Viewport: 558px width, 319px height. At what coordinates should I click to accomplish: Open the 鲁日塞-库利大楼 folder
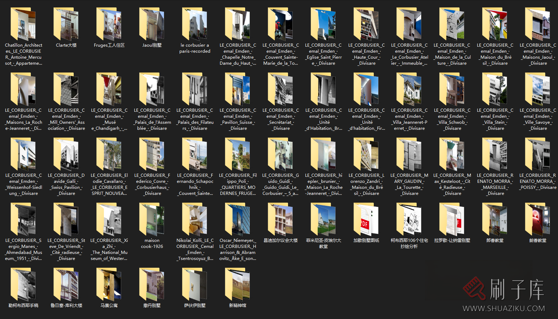tap(66, 285)
